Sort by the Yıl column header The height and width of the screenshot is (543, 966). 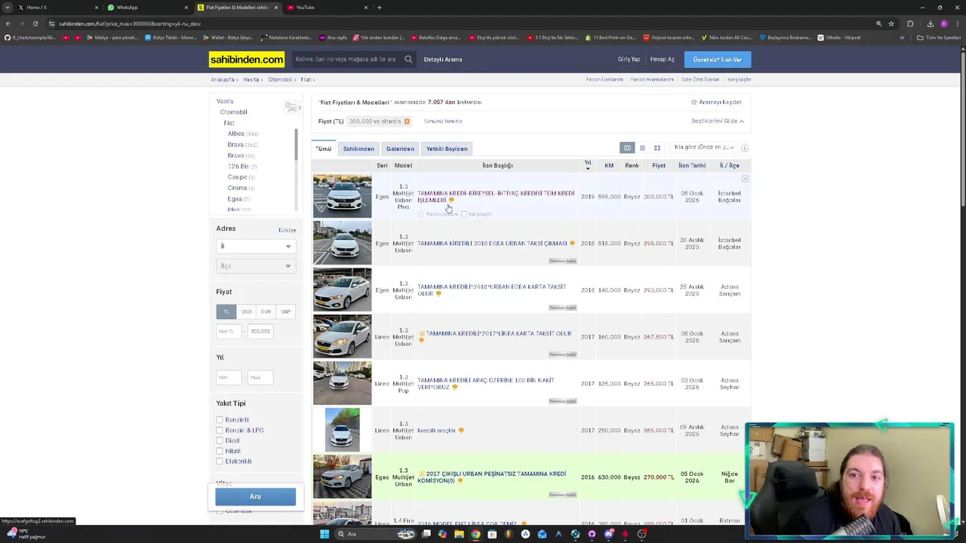tap(587, 165)
